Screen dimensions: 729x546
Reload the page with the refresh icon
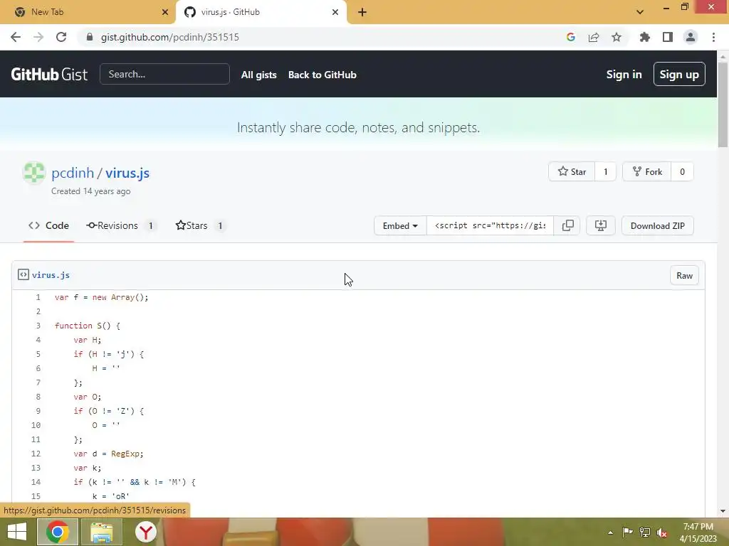pos(61,37)
